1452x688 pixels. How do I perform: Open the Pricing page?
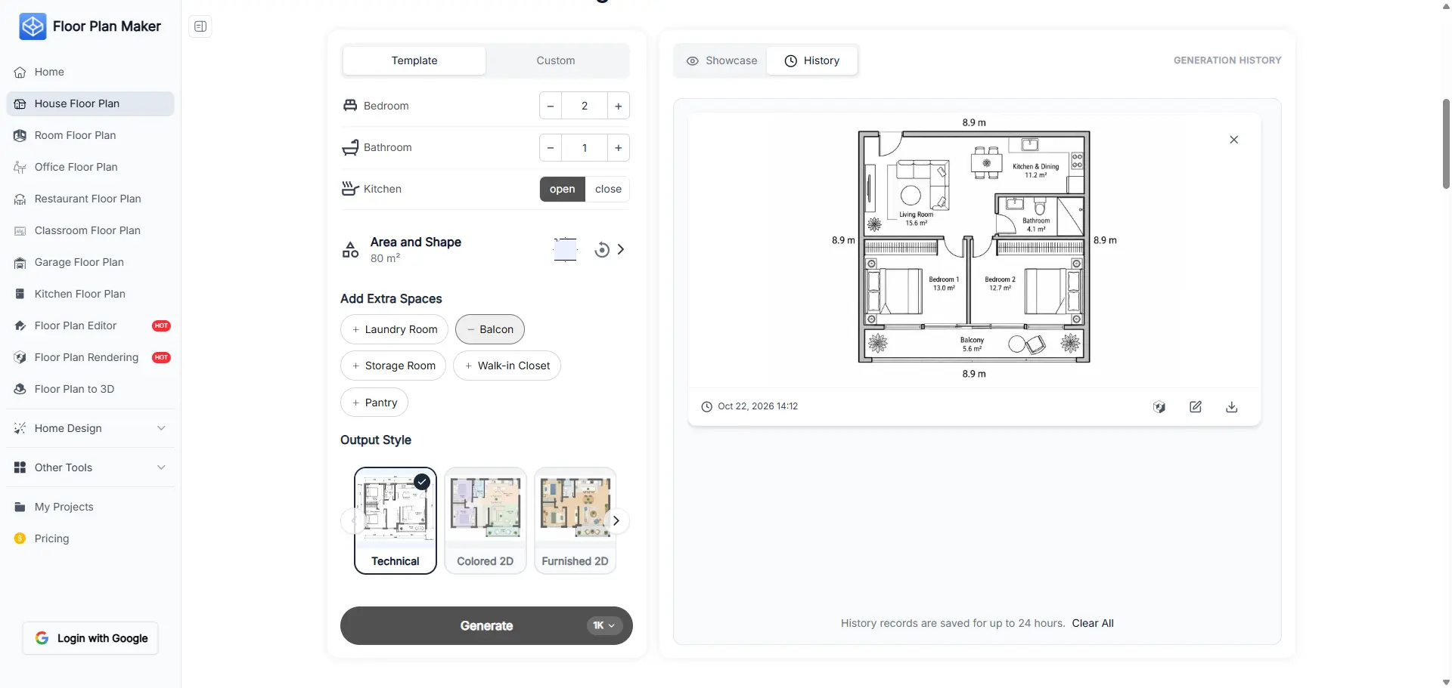tap(90, 538)
